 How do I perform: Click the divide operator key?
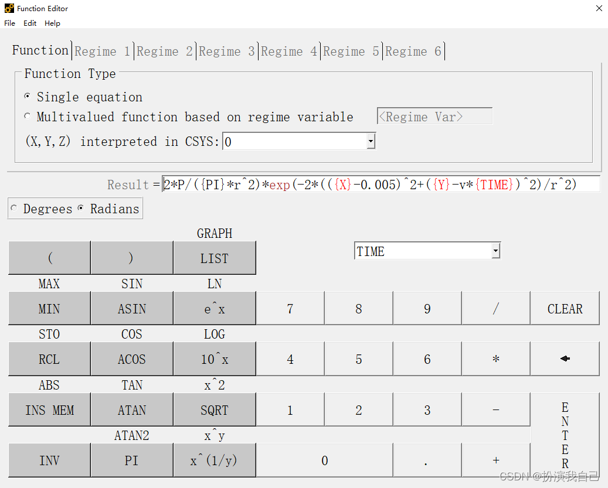point(495,309)
